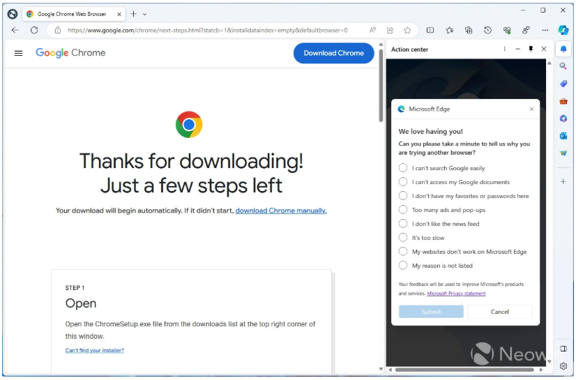Viewport: 576px width, 380px height.
Task: Open sidebar Tools toolbox icon
Action: (x=563, y=101)
